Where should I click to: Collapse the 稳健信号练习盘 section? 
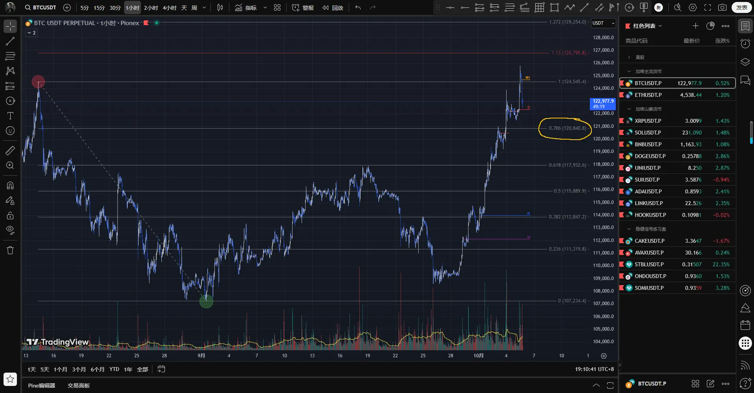point(629,229)
